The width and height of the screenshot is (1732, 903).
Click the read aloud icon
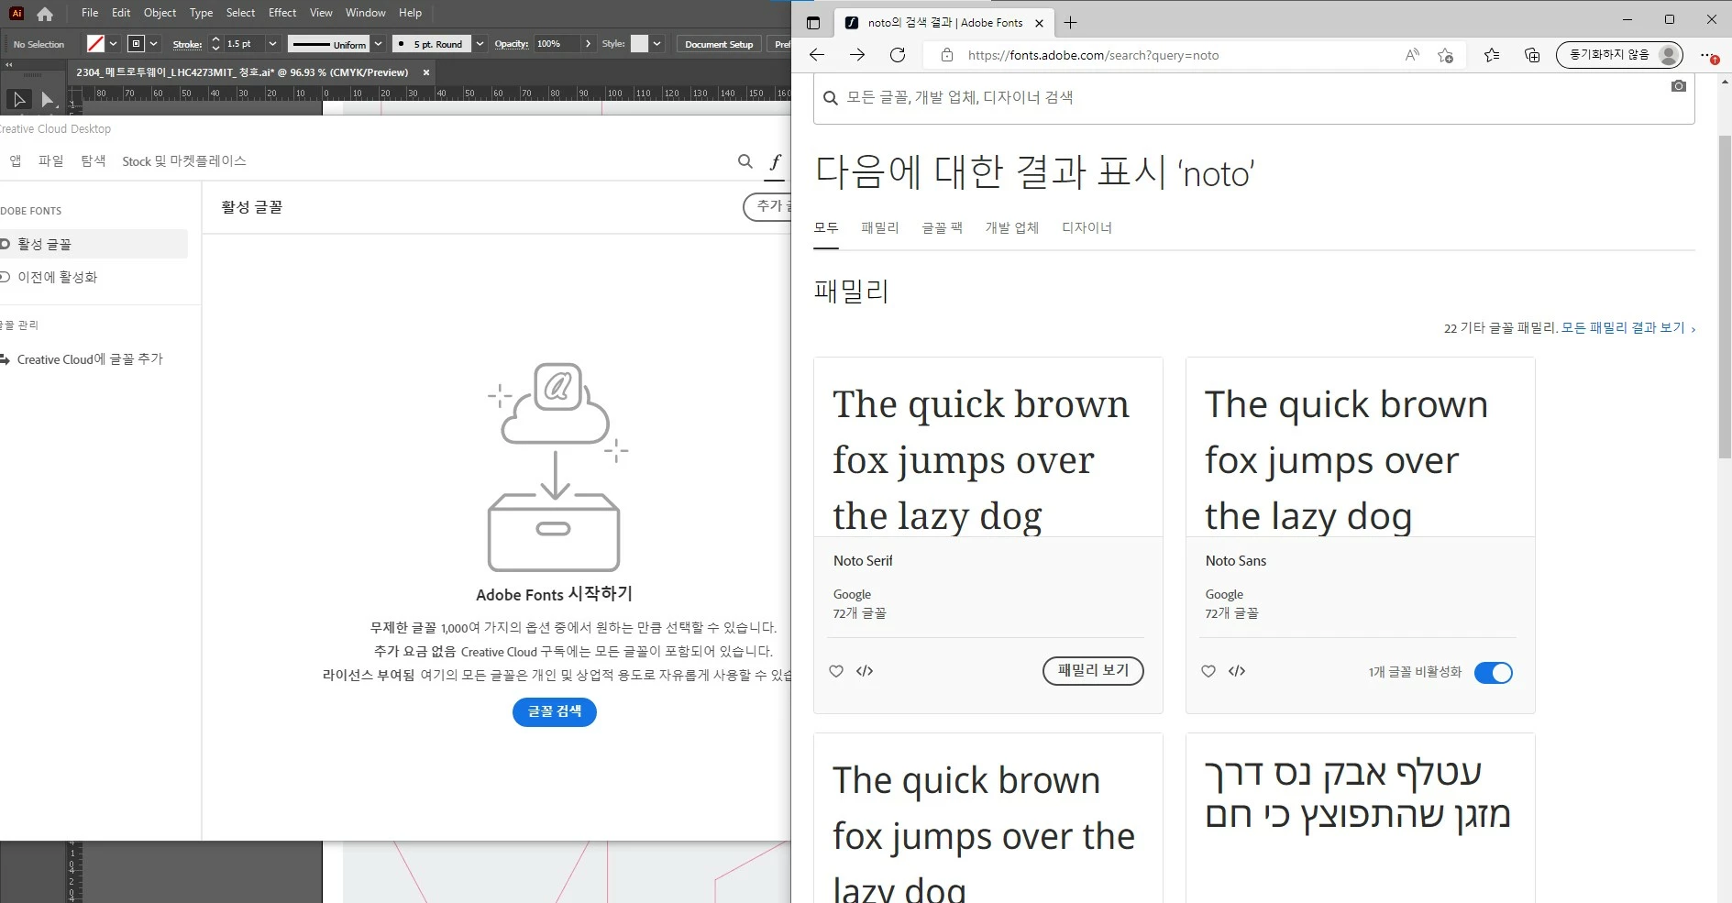pyautogui.click(x=1412, y=55)
